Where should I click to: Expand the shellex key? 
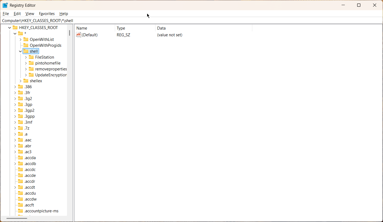tap(20, 81)
